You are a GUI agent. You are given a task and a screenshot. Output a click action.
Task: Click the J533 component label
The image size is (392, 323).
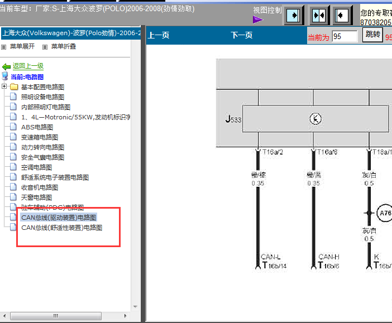pos(233,119)
